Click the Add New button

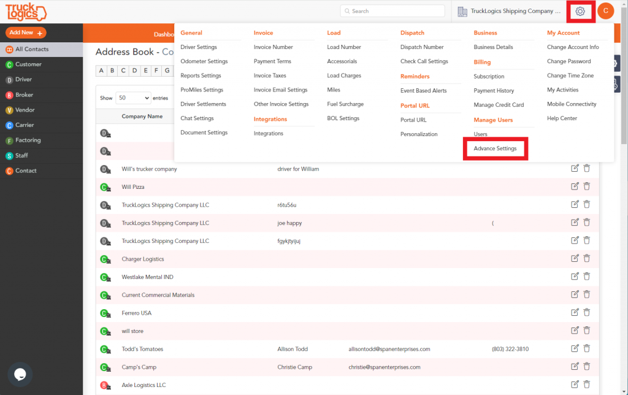(x=26, y=33)
